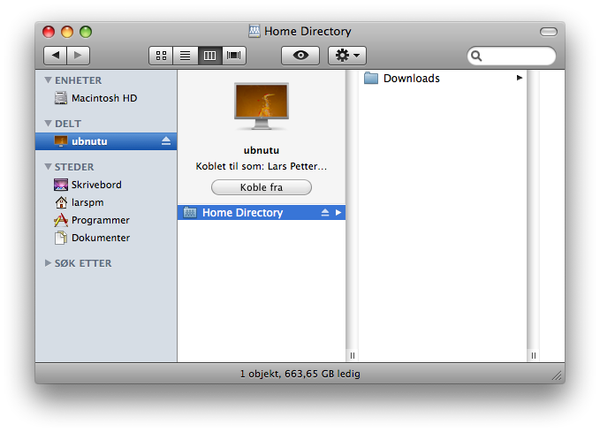Click the Koblet til som: Lars Petter text

pyautogui.click(x=262, y=166)
